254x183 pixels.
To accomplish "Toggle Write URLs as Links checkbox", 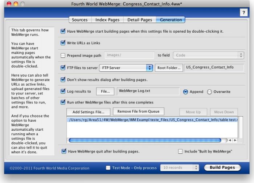I will [x=63, y=43].
